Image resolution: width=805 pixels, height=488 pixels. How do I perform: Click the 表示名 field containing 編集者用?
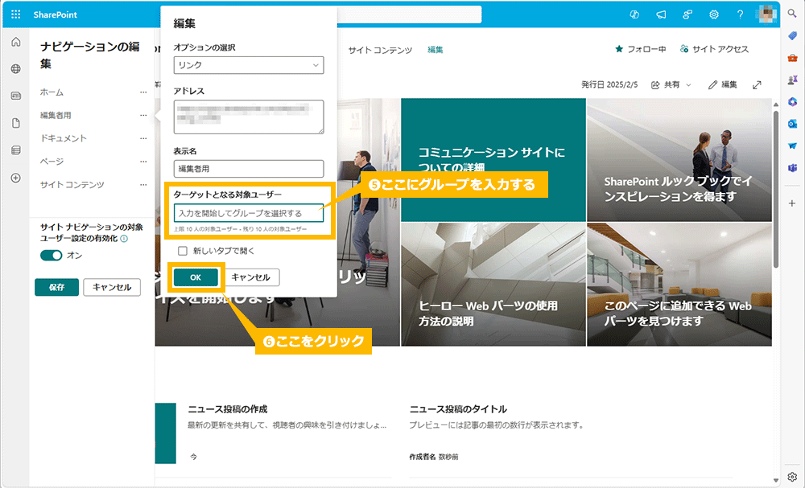[x=249, y=169]
